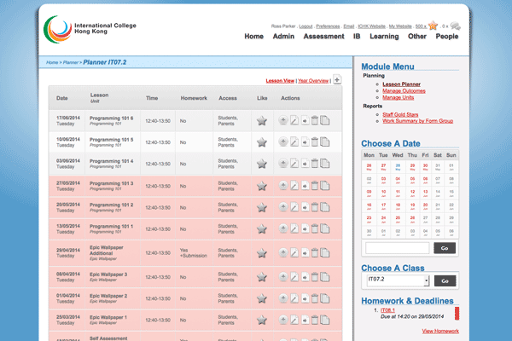Viewport: 512px width, 341px height.
Task: Duplicate the Programming 101 3 lesson
Action: coord(324,186)
